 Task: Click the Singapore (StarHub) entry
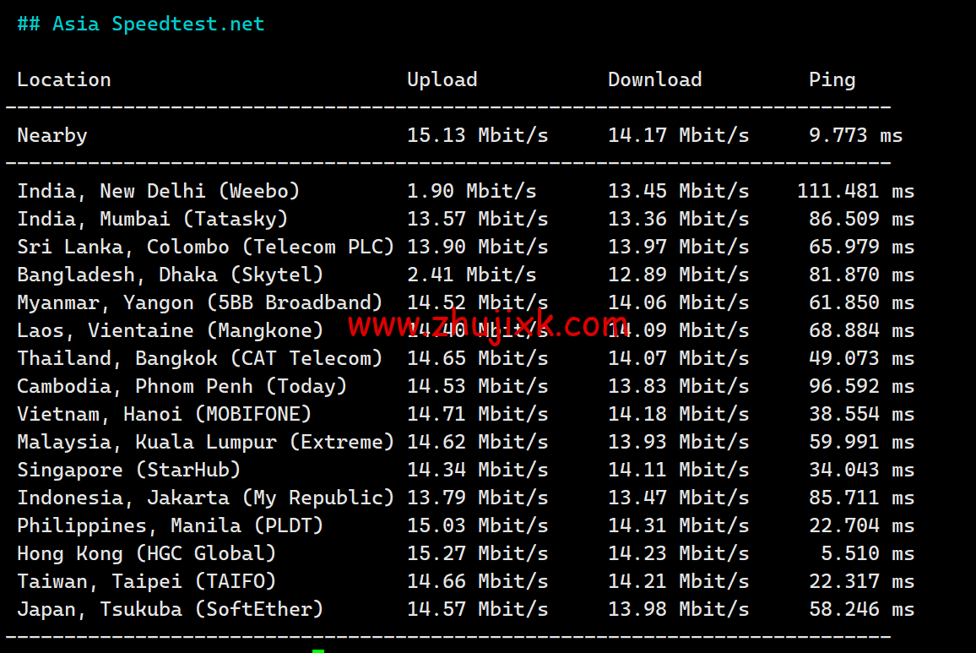point(129,471)
